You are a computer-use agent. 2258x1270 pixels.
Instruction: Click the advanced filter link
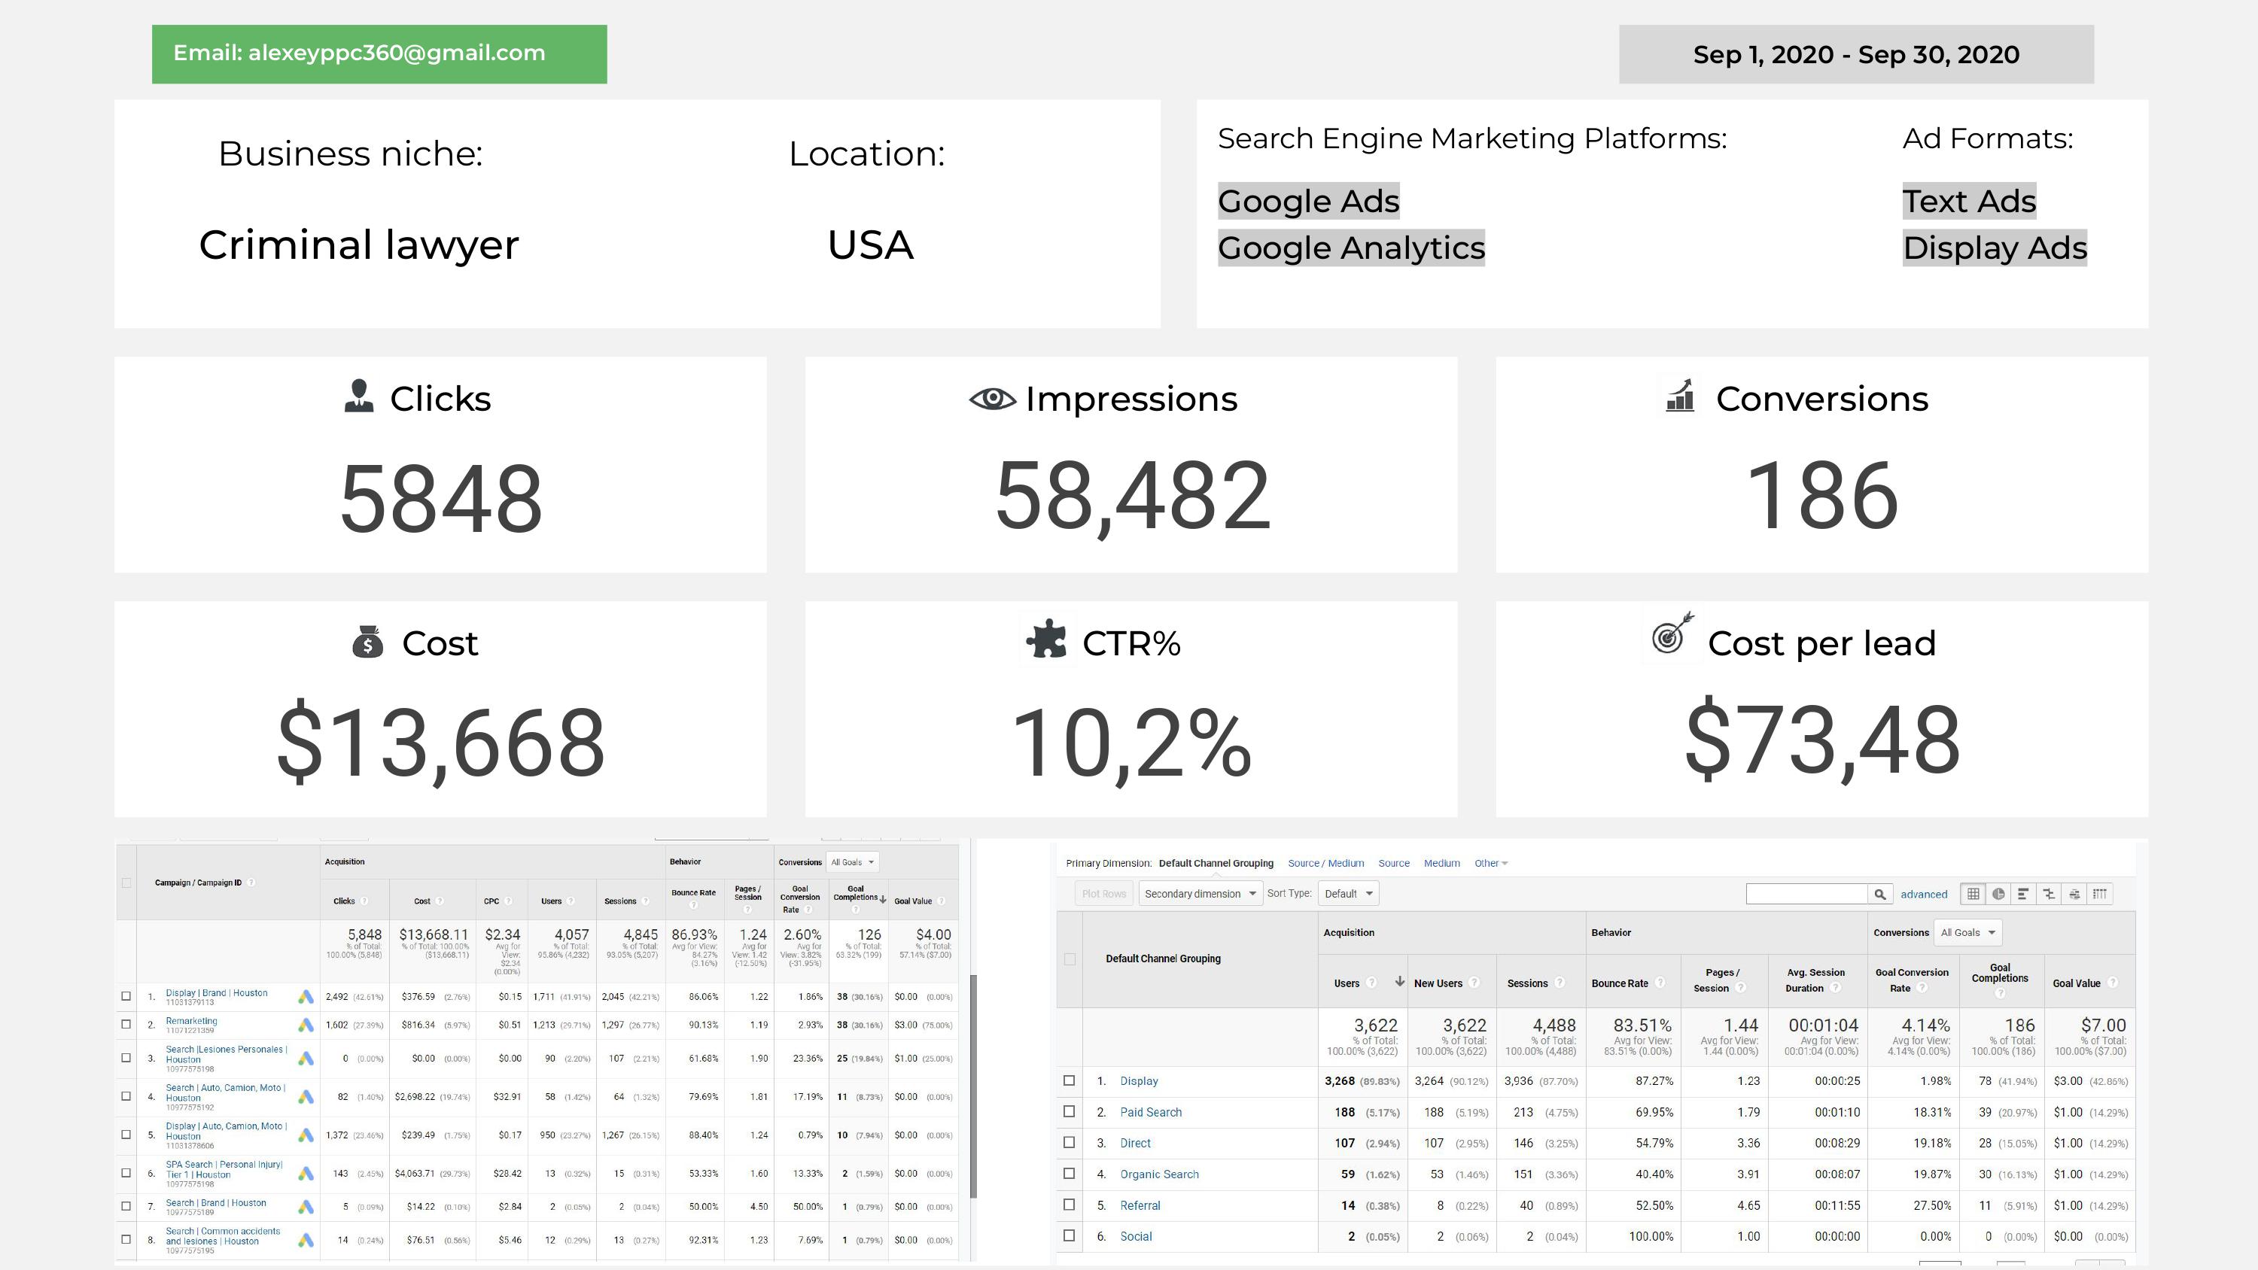[1923, 895]
